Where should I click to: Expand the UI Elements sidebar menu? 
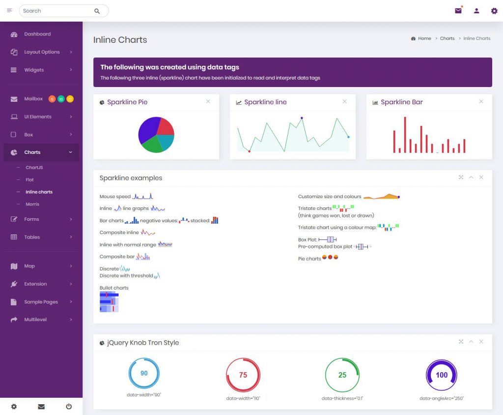(41, 117)
